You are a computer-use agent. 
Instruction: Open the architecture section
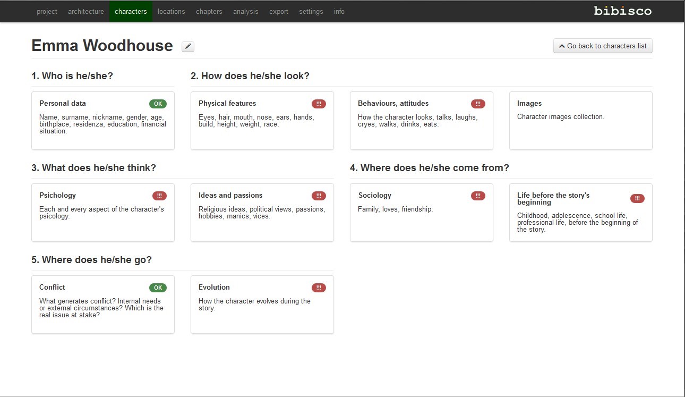86,12
